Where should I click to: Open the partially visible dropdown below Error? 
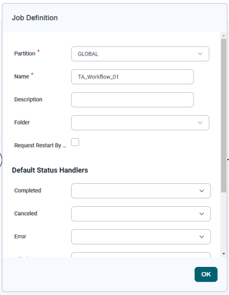click(x=141, y=255)
